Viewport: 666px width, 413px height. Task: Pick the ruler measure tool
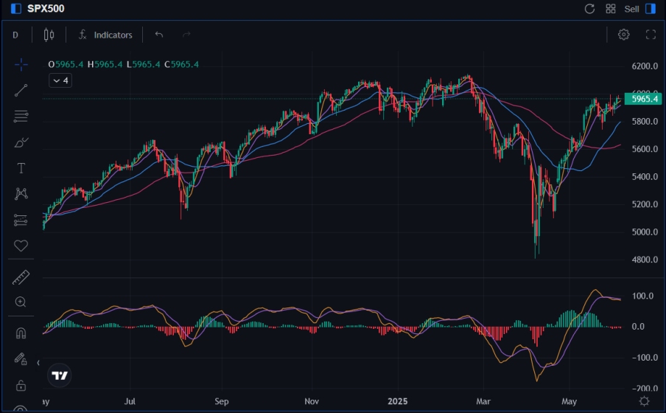(21, 277)
